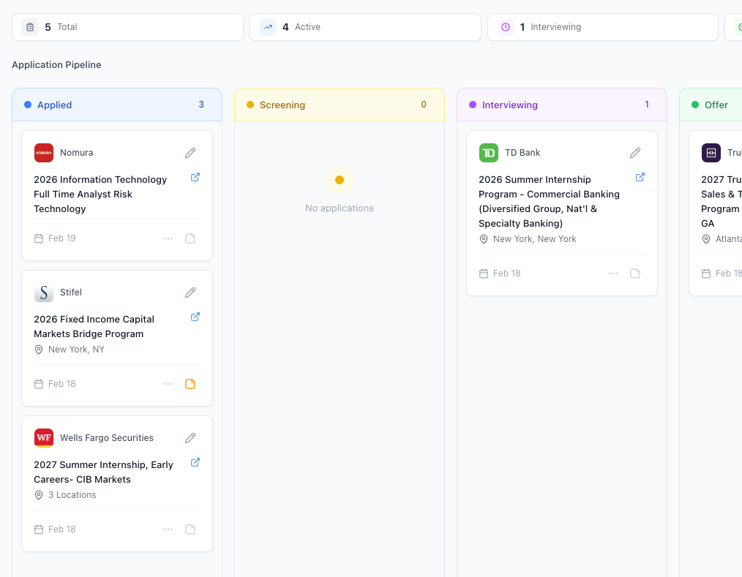Click the Stifel company logo

(44, 292)
